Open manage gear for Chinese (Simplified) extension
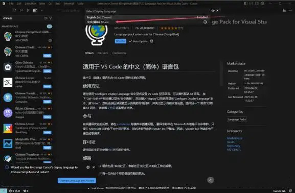The width and height of the screenshot is (295, 193). (50, 40)
